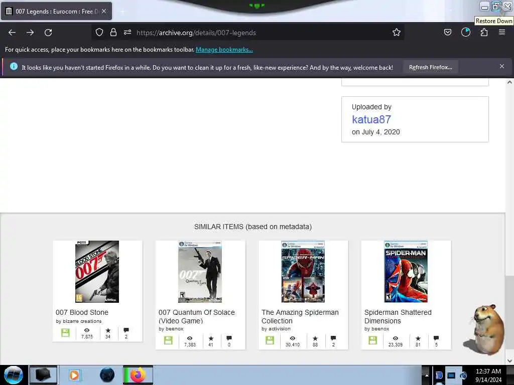Click reviews bubble for Shattered Dimensions

click(436, 338)
